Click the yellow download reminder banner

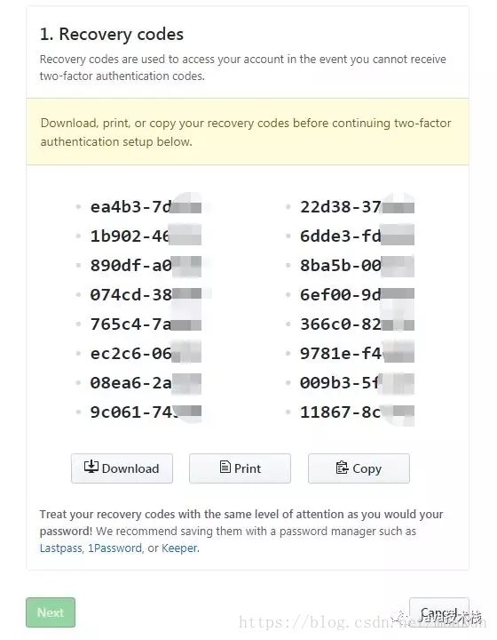coord(248,132)
